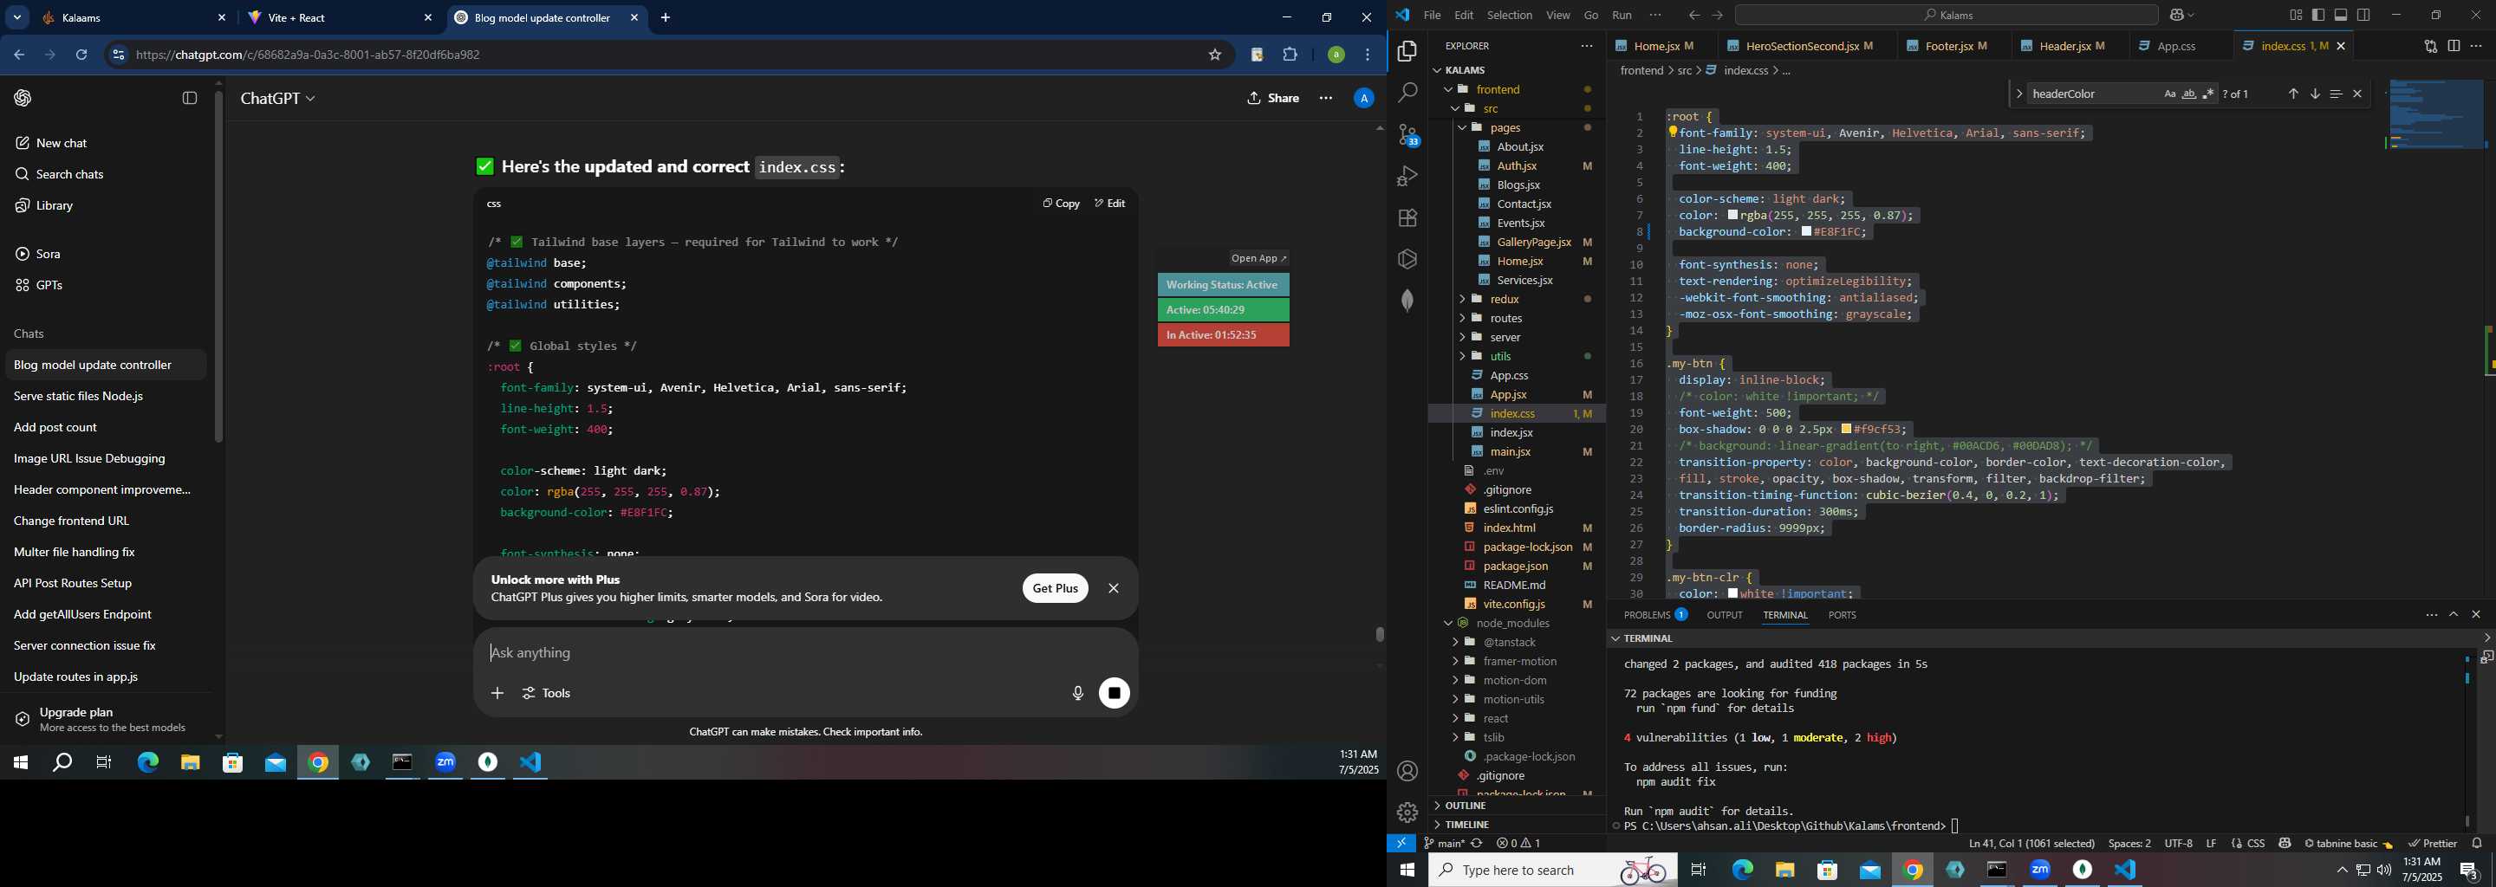Click the Open Changes compare icon in editor
2496x887 pixels.
click(x=2430, y=47)
